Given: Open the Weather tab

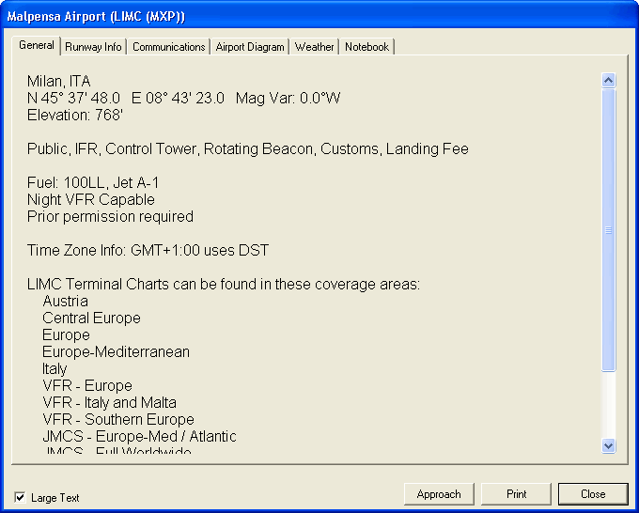Looking at the screenshot, I should click(x=314, y=47).
